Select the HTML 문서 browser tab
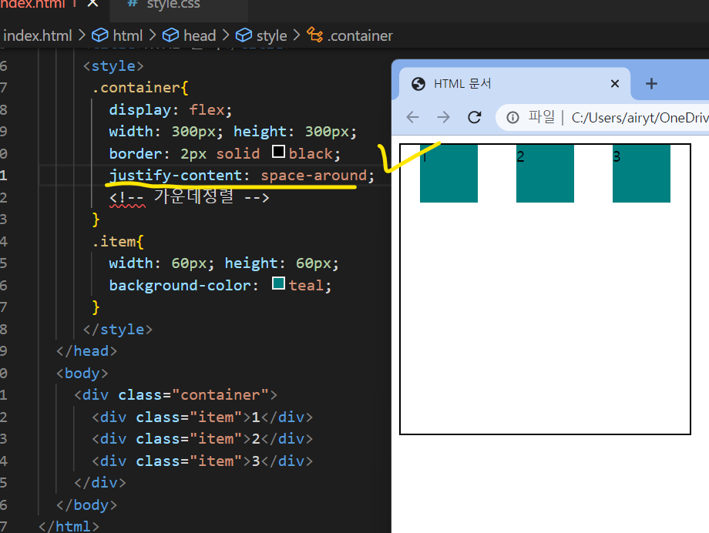 pos(515,84)
